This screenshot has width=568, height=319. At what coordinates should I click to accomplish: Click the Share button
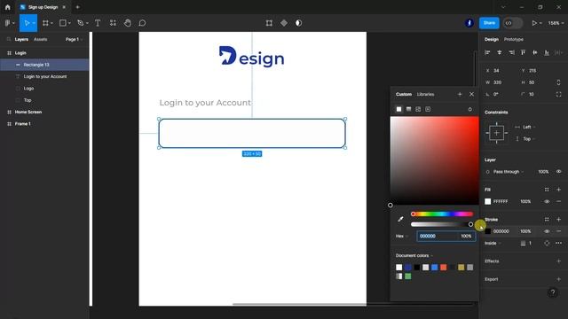point(489,23)
